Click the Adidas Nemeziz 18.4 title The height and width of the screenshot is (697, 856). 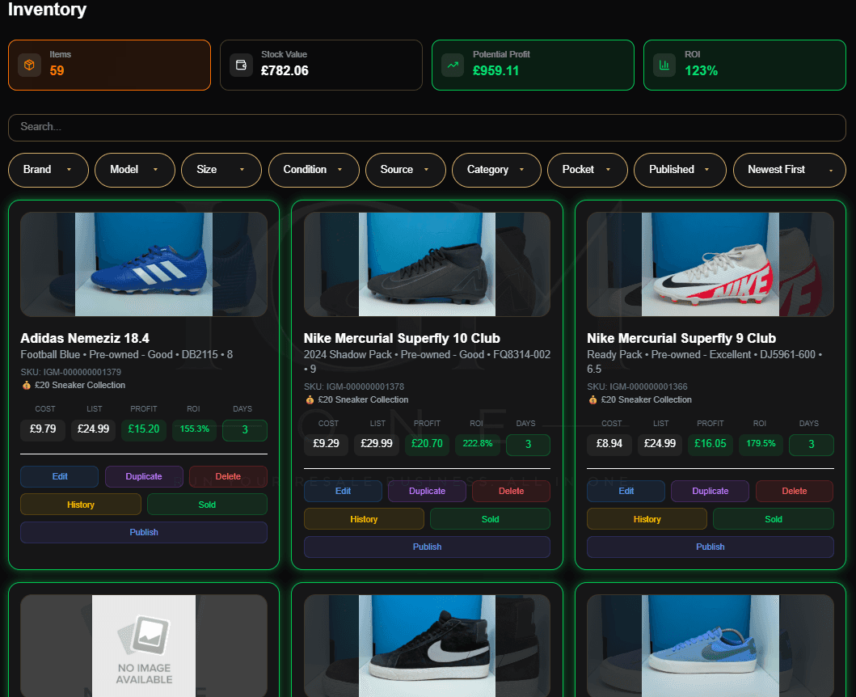tap(85, 339)
